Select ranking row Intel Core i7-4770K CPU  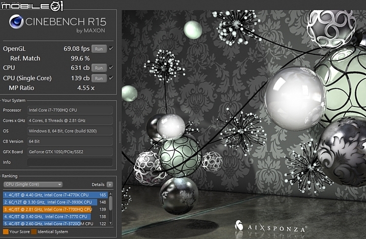[x=55, y=195]
